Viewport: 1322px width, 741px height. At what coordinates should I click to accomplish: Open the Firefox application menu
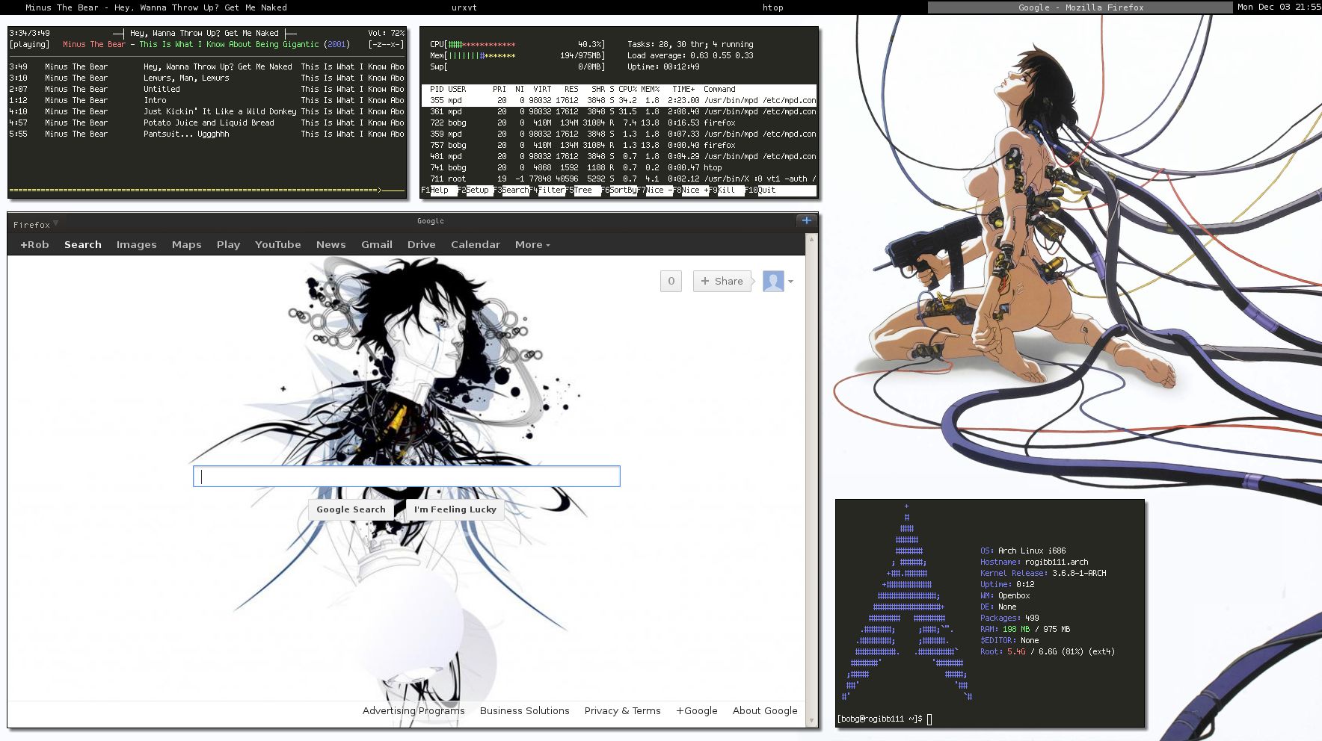pos(34,224)
